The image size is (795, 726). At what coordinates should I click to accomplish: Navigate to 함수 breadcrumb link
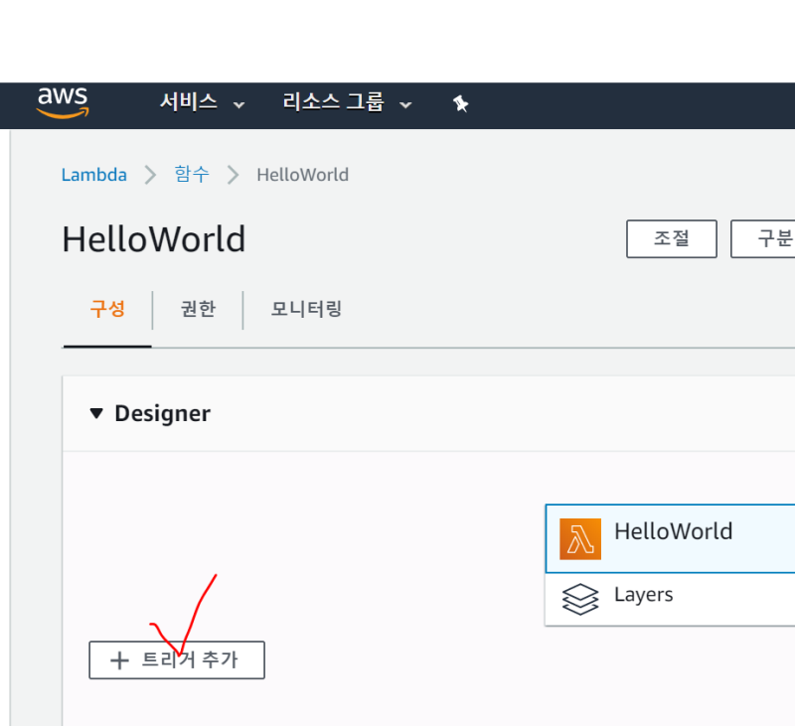pyautogui.click(x=192, y=175)
